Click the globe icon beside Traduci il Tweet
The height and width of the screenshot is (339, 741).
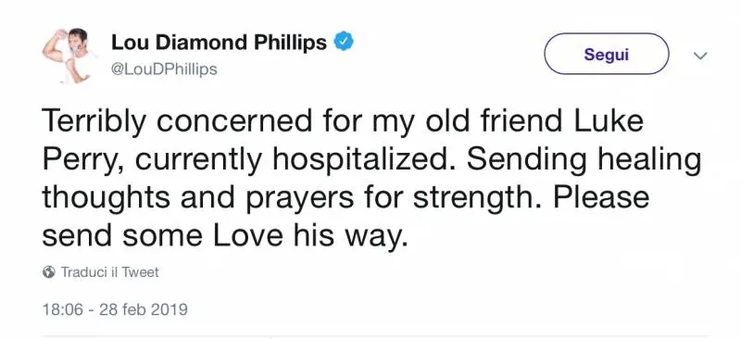click(49, 272)
